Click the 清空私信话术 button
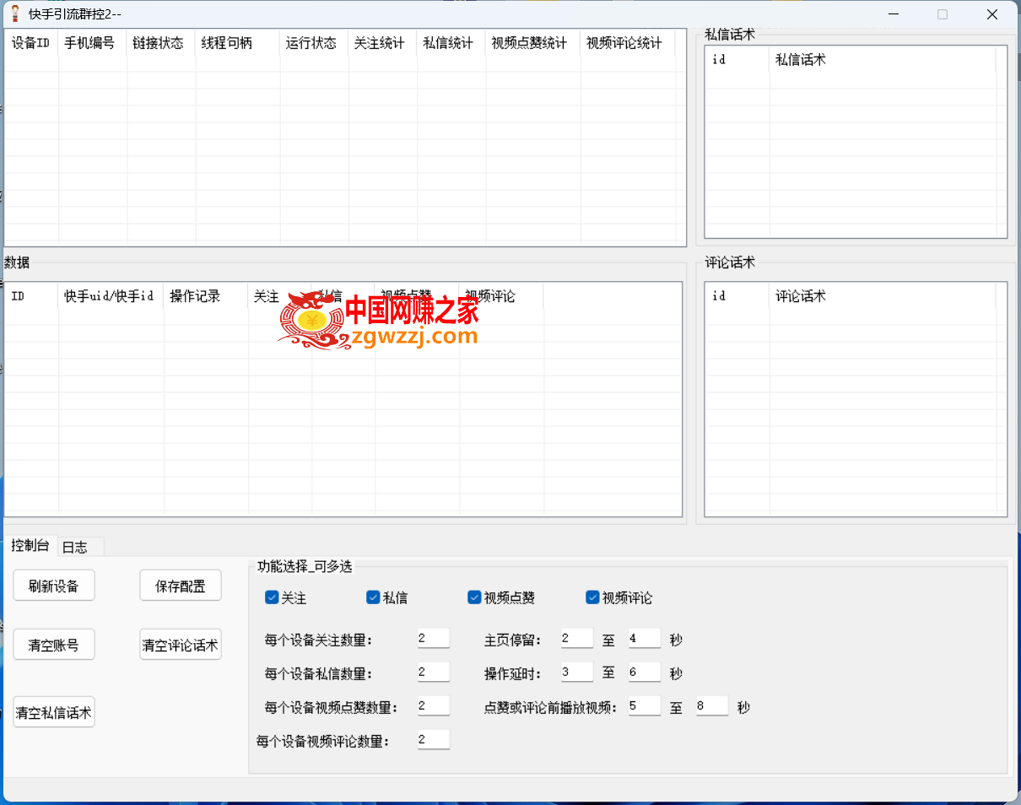The width and height of the screenshot is (1021, 805). coord(53,712)
